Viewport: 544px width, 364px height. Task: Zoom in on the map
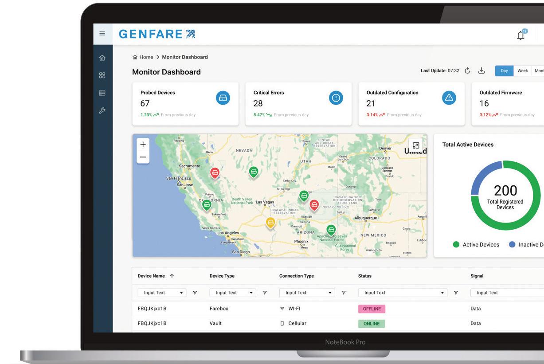click(143, 145)
